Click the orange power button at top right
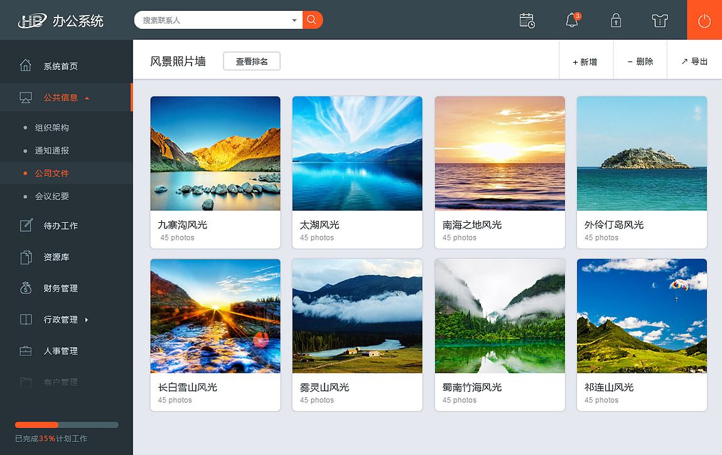 (x=704, y=20)
